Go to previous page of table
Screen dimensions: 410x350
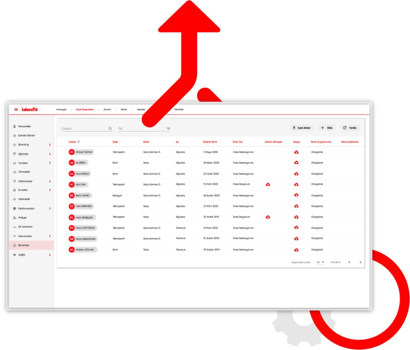349,262
